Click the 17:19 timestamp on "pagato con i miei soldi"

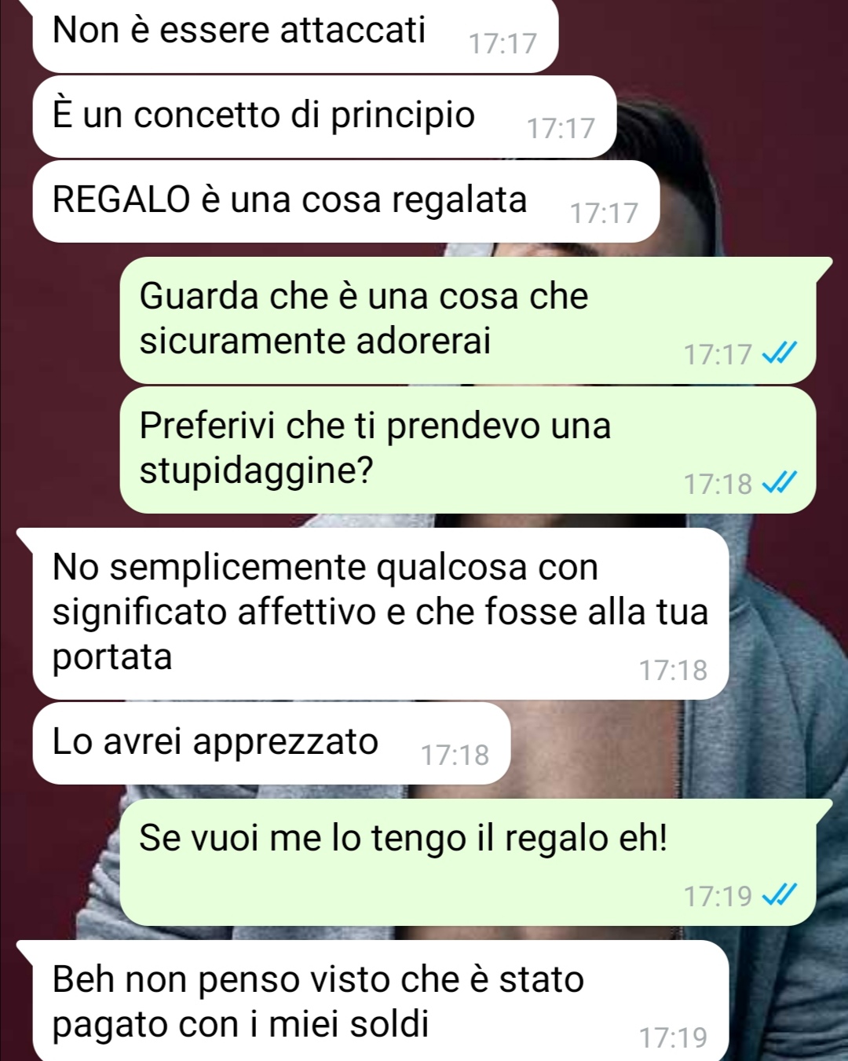point(673,1037)
